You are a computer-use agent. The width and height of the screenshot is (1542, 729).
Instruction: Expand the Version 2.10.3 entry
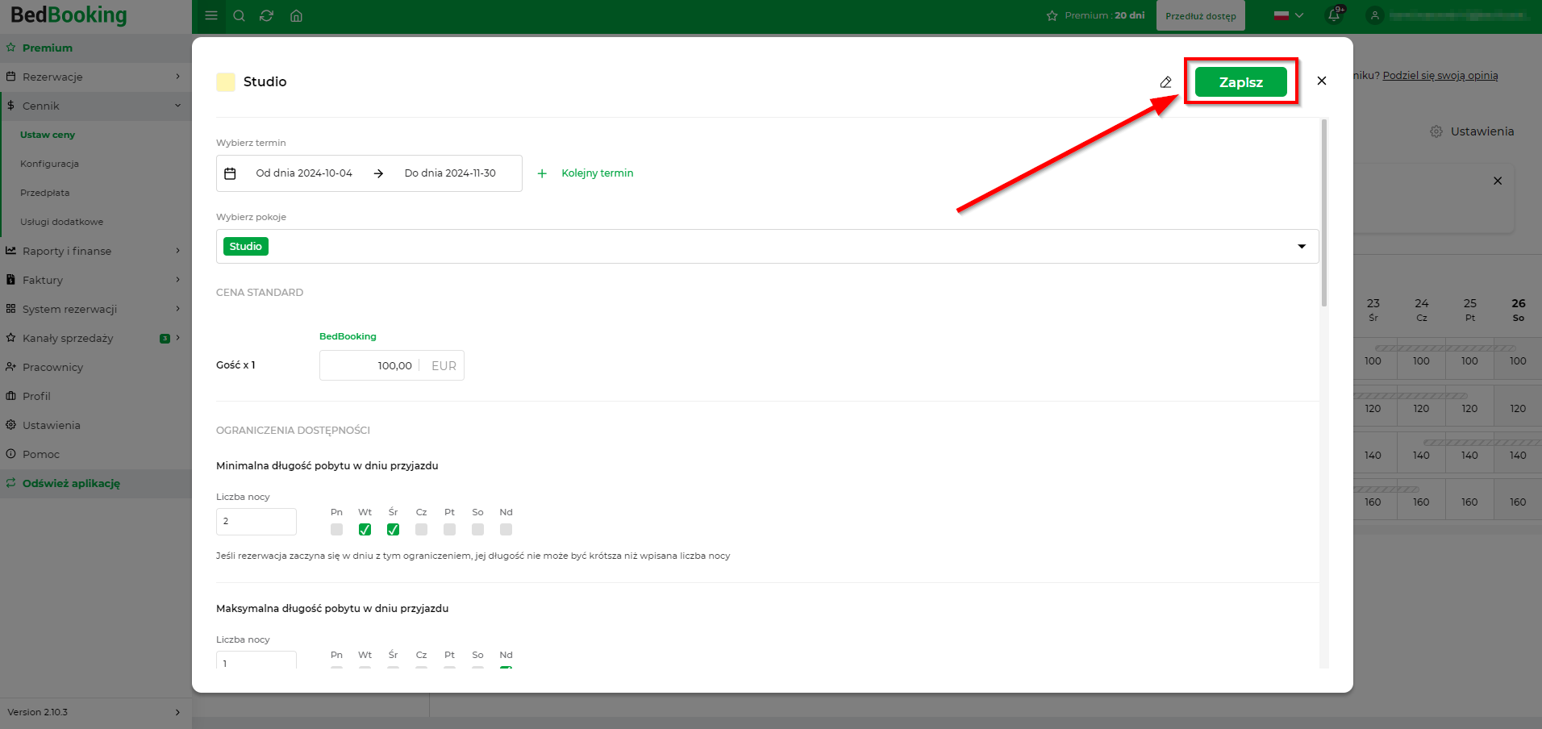click(x=96, y=712)
